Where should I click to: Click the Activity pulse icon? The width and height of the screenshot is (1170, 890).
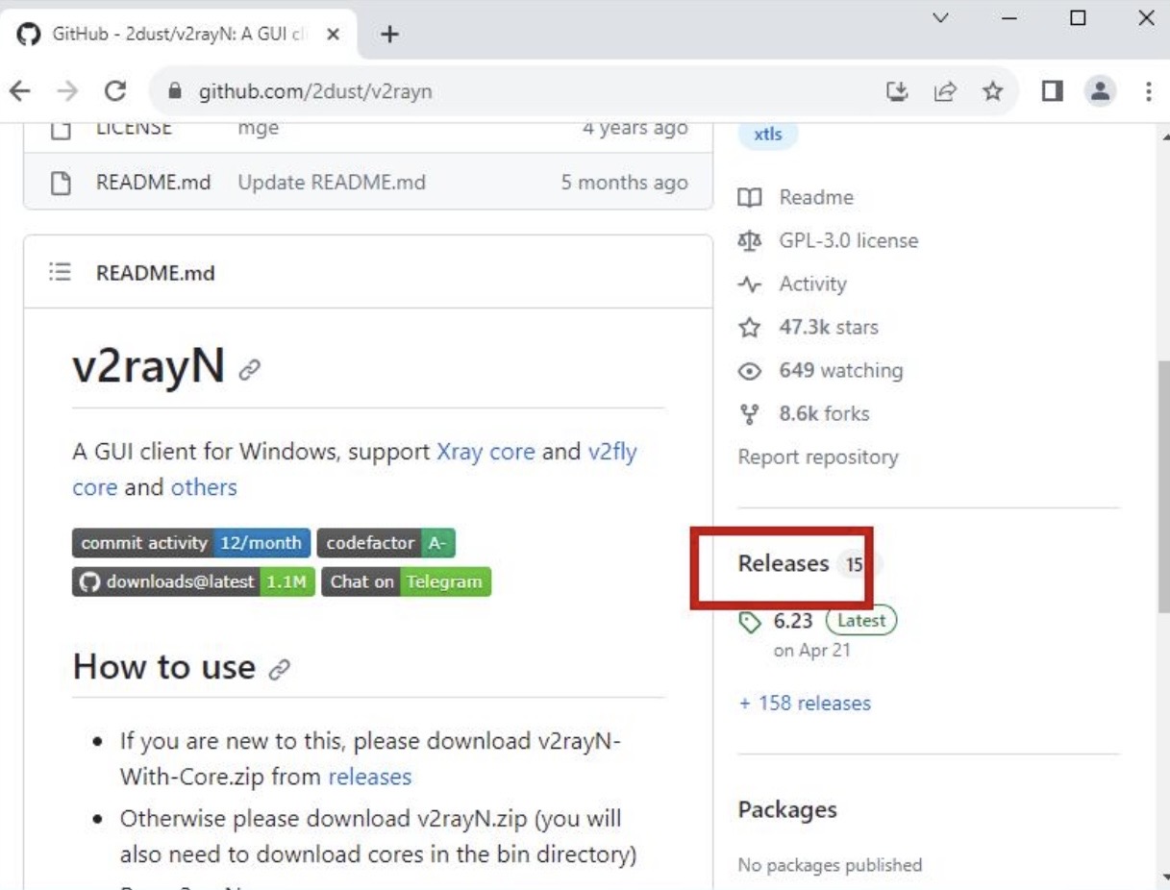750,284
